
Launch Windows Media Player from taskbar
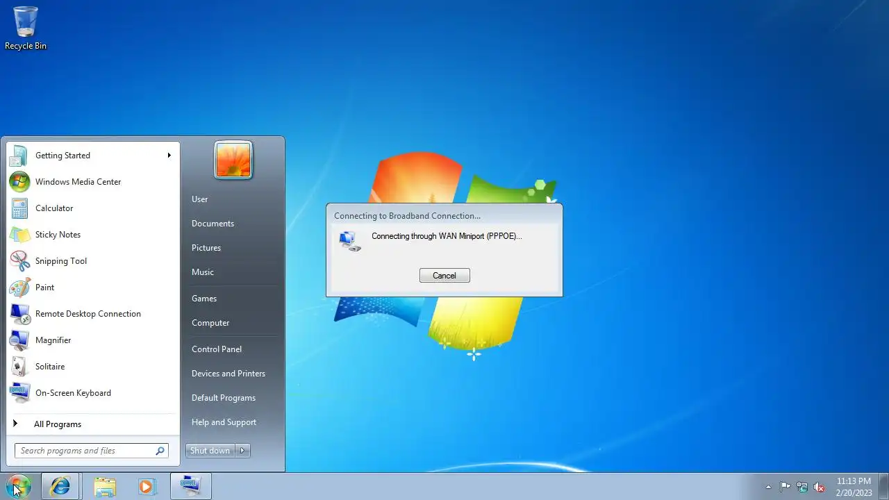(146, 486)
